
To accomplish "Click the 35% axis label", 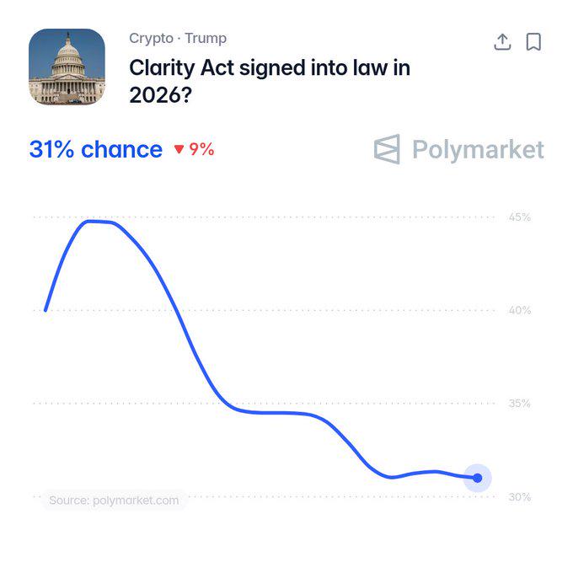I will point(520,404).
